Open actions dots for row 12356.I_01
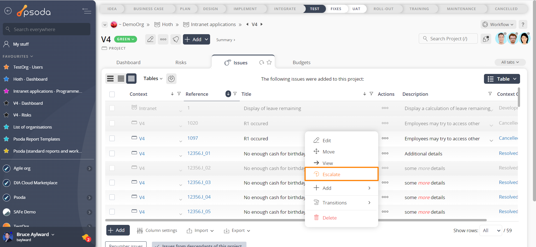This screenshot has height=247, width=536. click(x=385, y=153)
